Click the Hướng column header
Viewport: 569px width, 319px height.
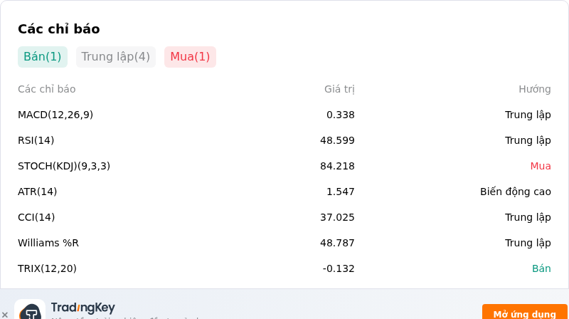click(535, 89)
